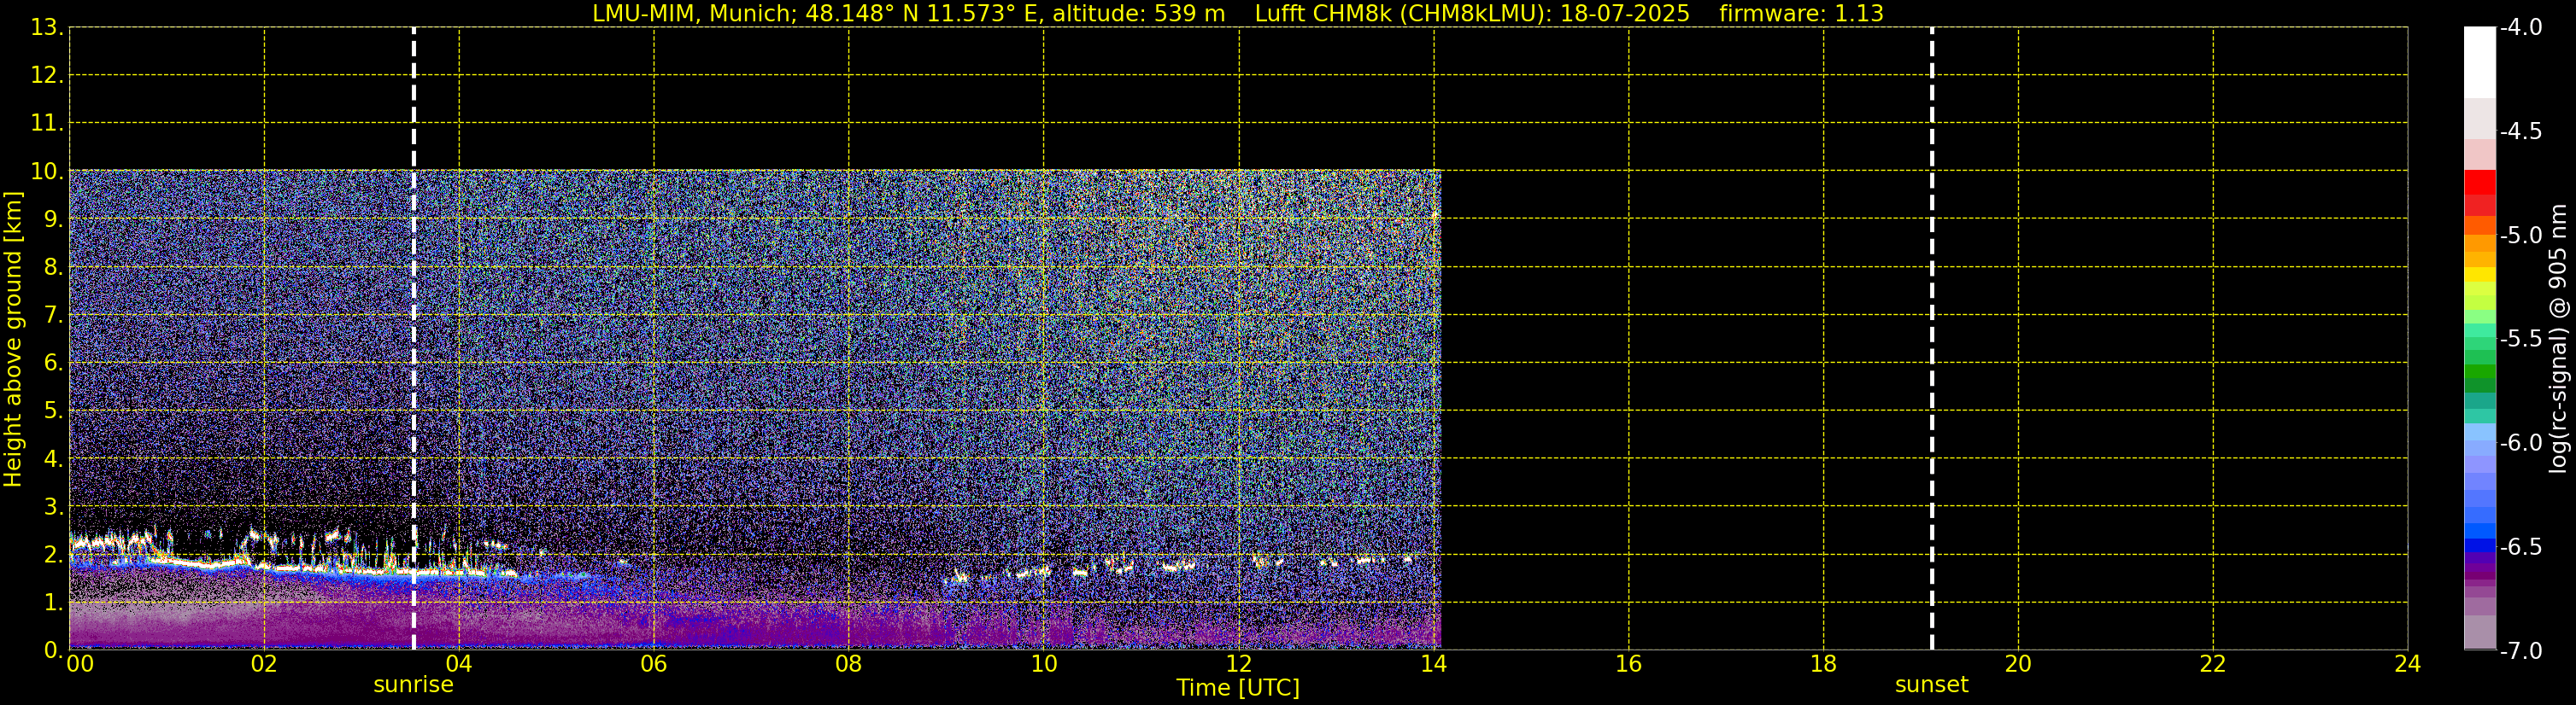2576x705 pixels.
Task: Click the time axis tick '12'
Action: (1239, 664)
